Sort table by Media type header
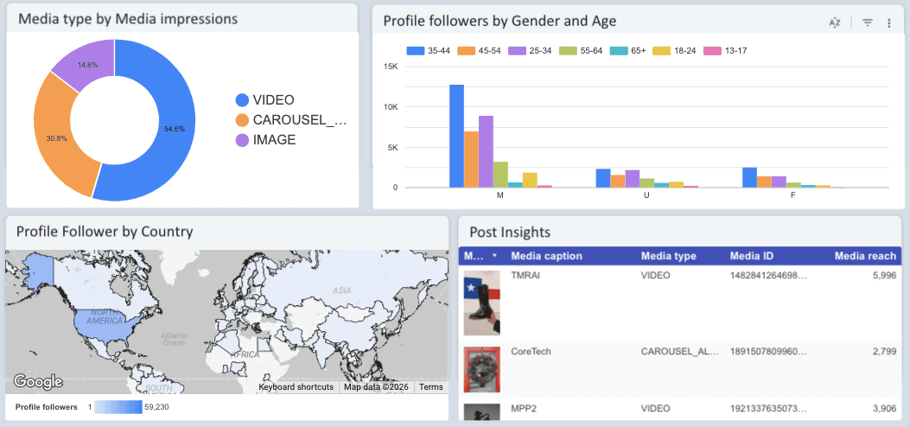The width and height of the screenshot is (910, 427). 669,256
